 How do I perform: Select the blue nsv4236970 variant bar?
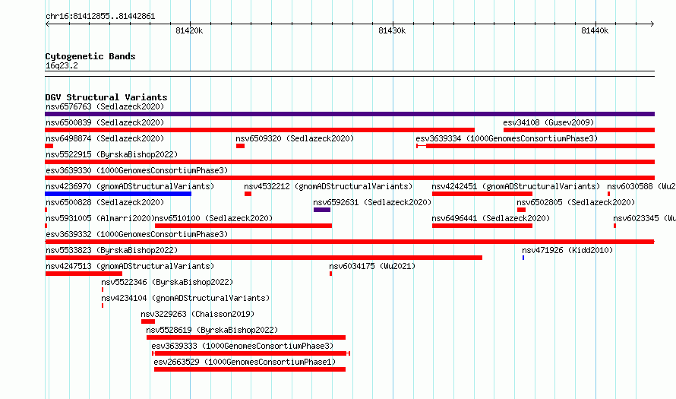tap(118, 194)
